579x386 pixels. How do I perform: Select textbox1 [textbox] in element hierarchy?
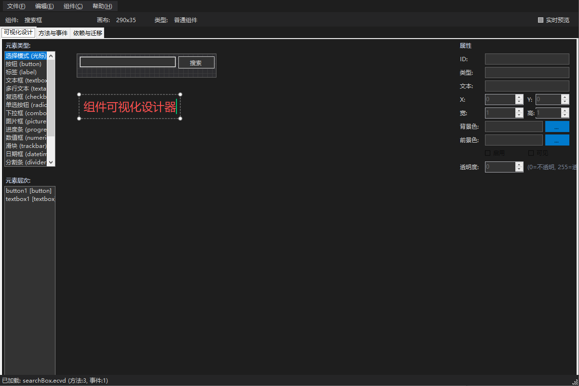[29, 199]
